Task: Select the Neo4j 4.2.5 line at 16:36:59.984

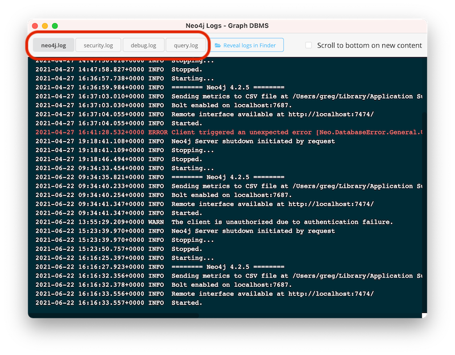Action: 160,87
